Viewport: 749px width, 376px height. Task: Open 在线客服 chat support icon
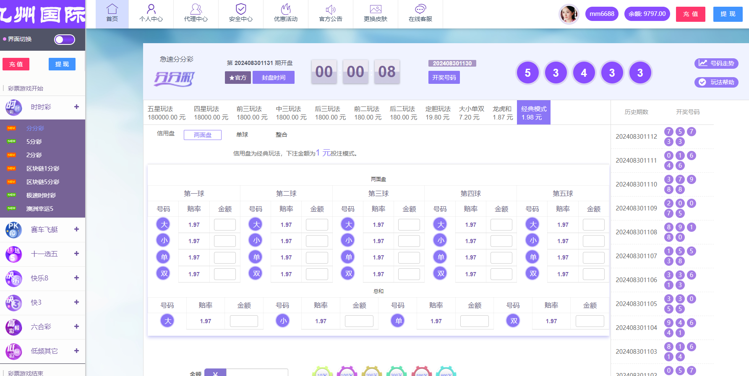tap(420, 9)
